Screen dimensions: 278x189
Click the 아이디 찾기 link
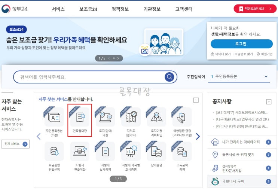[221, 54]
